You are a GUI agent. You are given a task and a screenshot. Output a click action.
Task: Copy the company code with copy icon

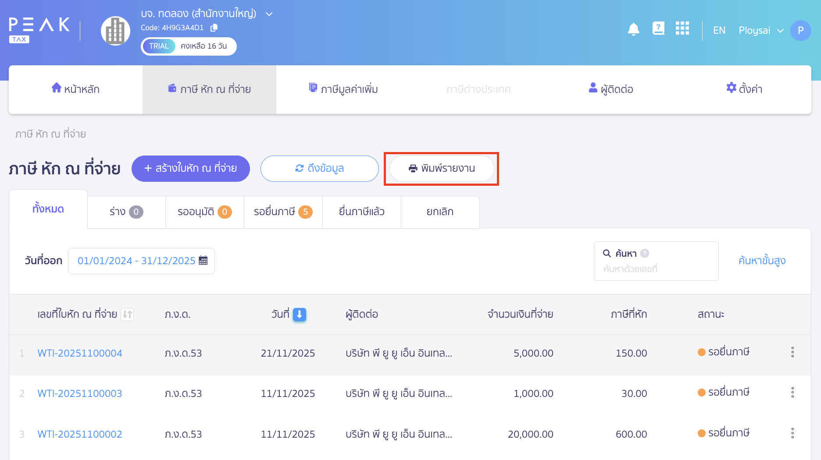(x=214, y=28)
